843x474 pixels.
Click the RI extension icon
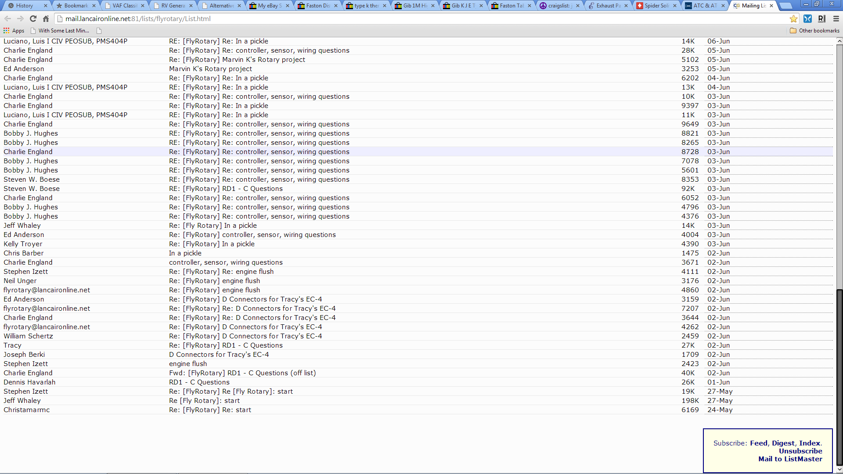click(x=822, y=19)
